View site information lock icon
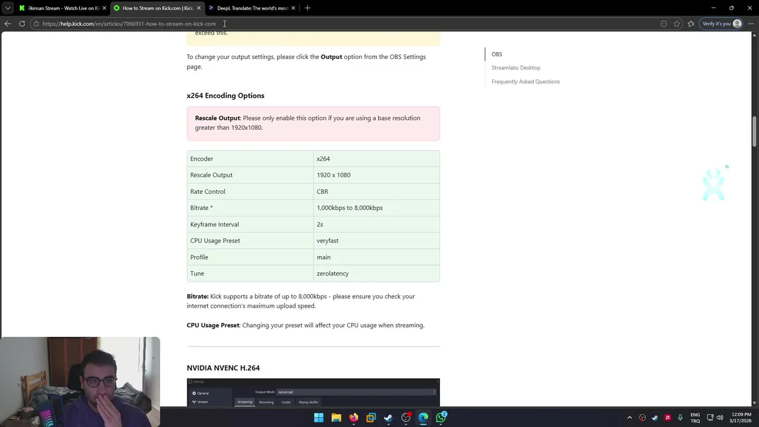This screenshot has width=759, height=427. (x=36, y=24)
